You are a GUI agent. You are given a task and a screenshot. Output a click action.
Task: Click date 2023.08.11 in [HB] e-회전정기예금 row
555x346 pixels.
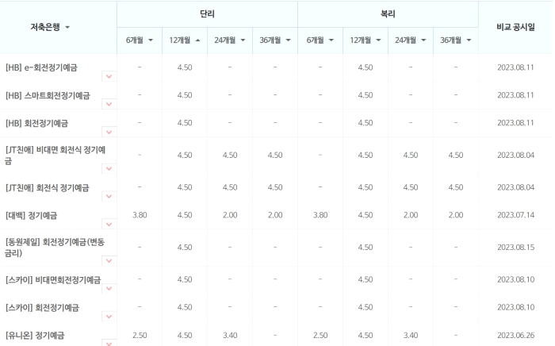[x=515, y=67]
